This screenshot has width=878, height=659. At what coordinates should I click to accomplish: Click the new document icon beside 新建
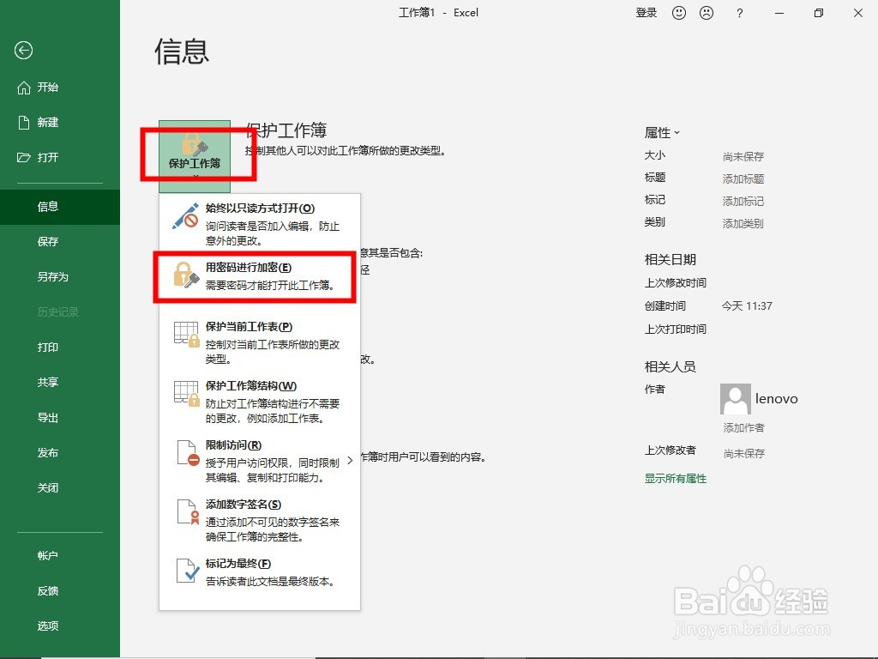coord(23,122)
